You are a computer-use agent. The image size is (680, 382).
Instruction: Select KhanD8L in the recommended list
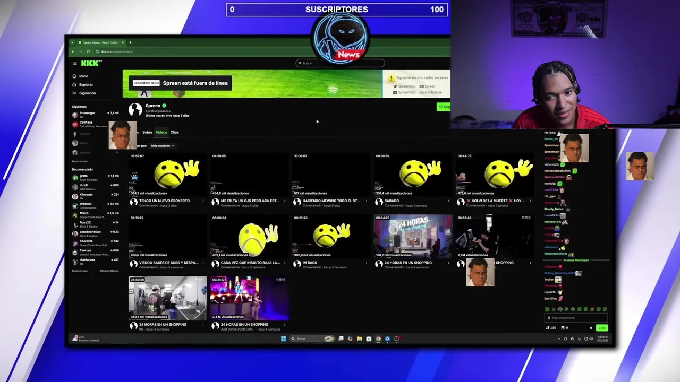point(96,242)
